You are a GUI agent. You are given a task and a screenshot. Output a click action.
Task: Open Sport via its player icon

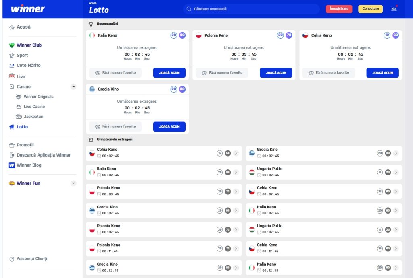tap(12, 56)
